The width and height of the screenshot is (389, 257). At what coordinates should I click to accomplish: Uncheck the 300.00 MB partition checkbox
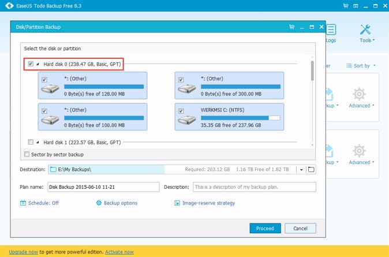[x=181, y=80]
